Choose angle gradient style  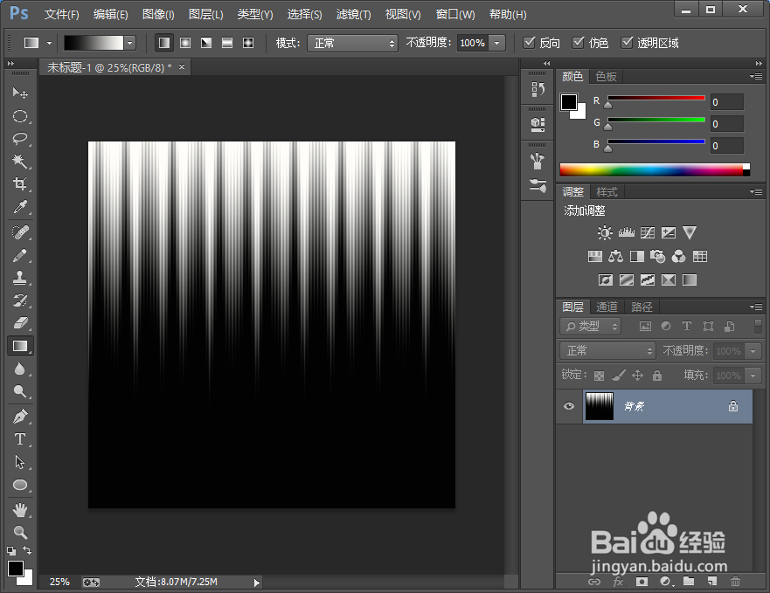click(206, 43)
